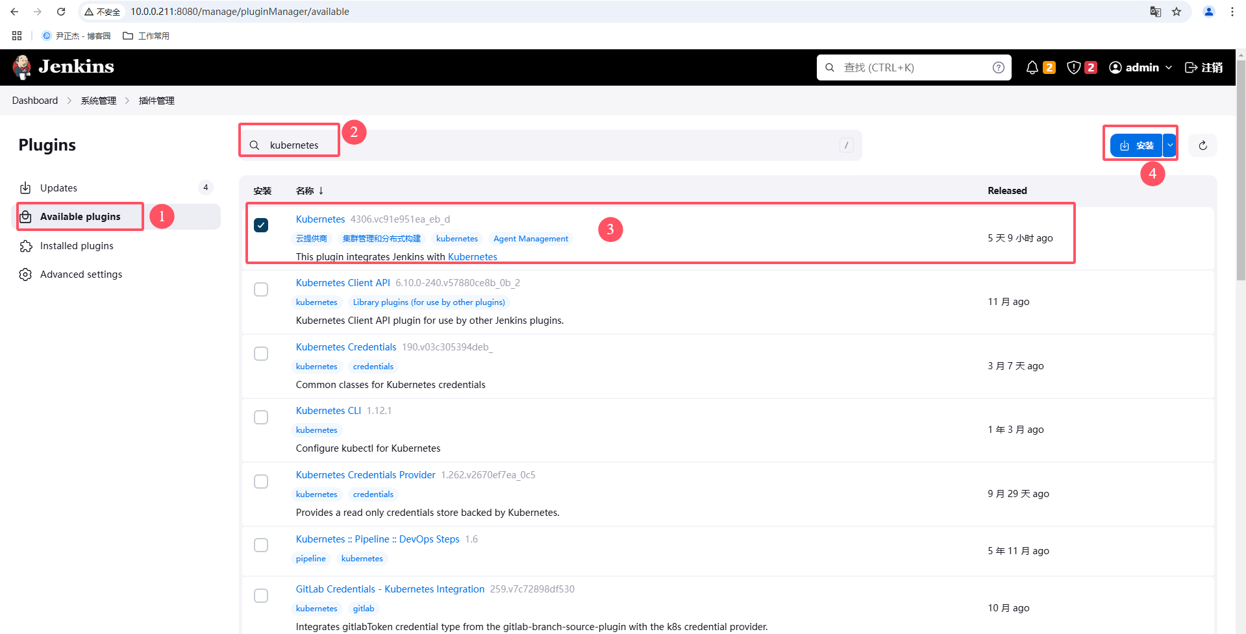Open the 工作常用 bookmarks folder

pyautogui.click(x=146, y=36)
